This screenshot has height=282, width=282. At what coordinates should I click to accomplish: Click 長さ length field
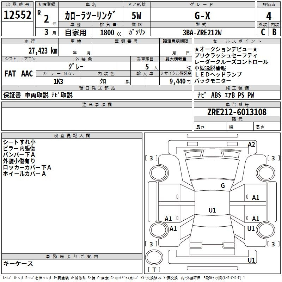pyautogui.click(x=210, y=127)
